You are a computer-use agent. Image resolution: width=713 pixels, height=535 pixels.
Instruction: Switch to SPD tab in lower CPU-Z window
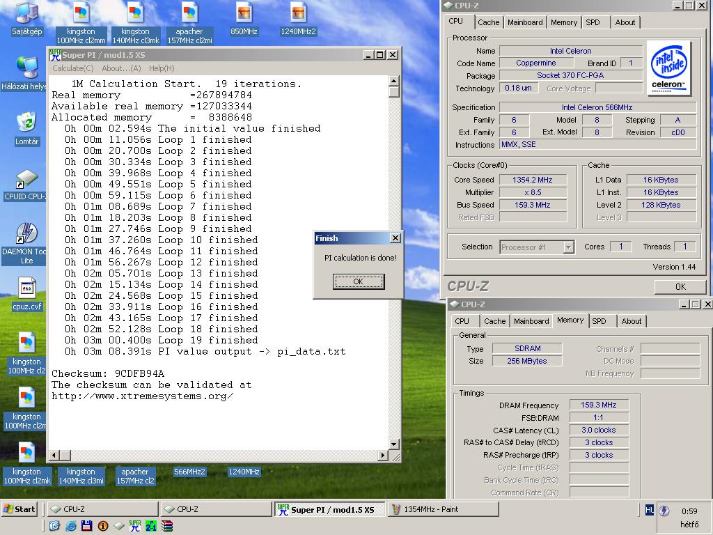coord(599,321)
